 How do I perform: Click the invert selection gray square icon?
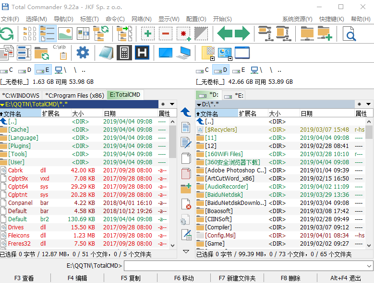tap(201, 34)
